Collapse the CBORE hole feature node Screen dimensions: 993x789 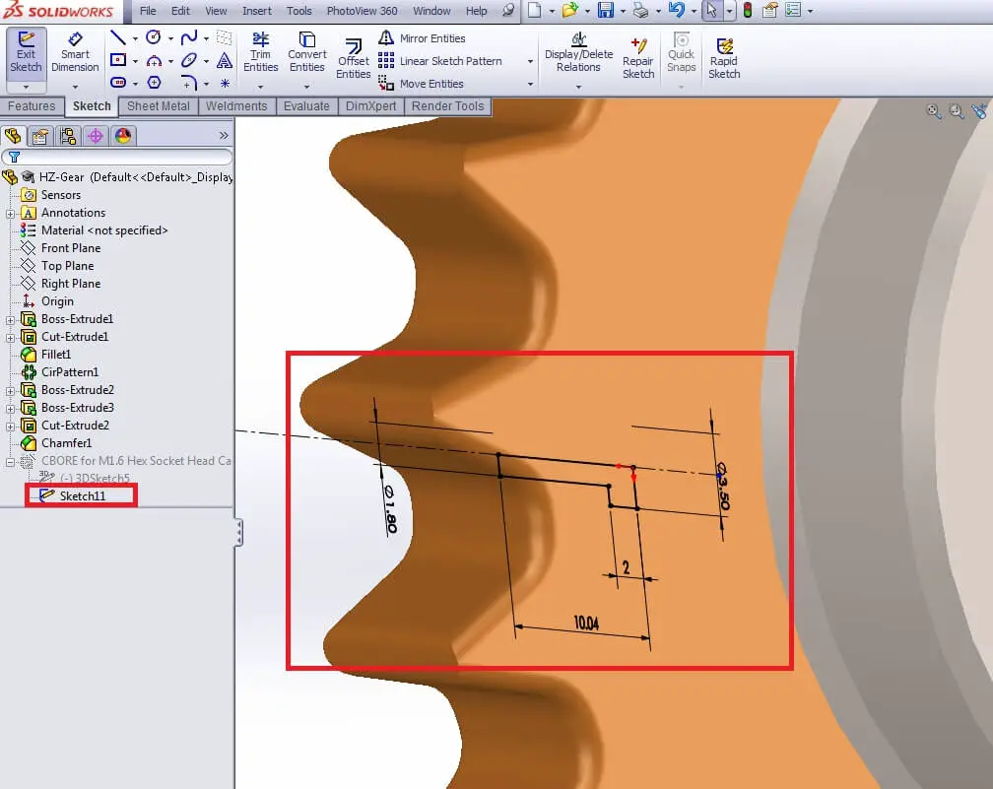pyautogui.click(x=11, y=461)
